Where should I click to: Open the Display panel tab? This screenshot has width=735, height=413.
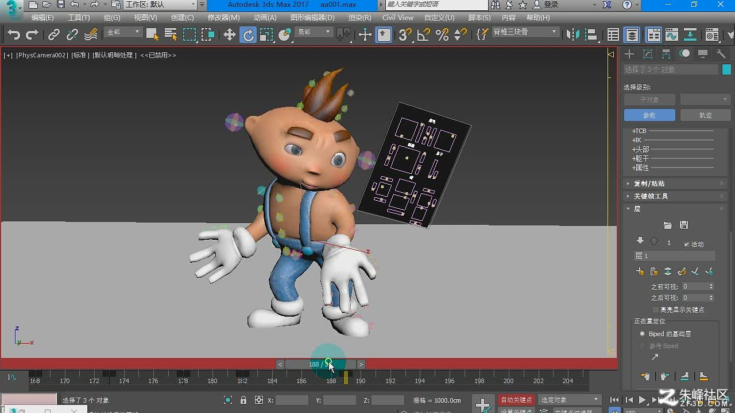[703, 54]
